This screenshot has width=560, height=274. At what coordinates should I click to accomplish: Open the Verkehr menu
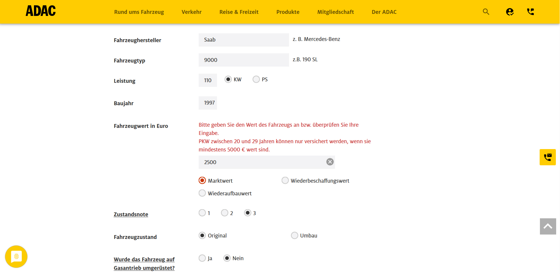(x=192, y=12)
